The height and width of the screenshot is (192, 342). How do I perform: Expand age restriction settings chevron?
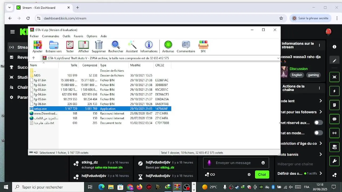pyautogui.click(x=321, y=143)
